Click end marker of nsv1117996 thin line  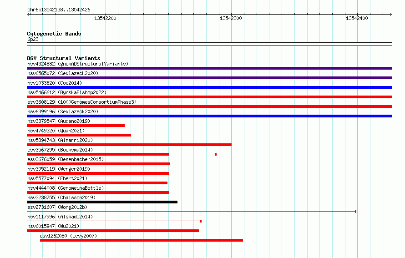coord(201,221)
